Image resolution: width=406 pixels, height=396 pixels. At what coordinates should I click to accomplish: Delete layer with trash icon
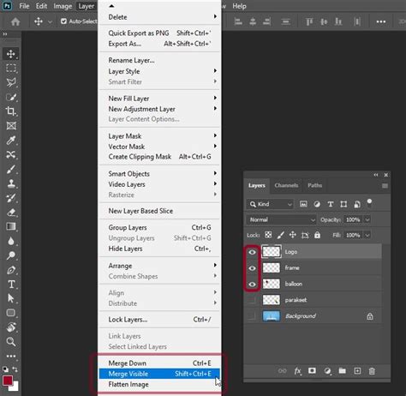tap(372, 371)
